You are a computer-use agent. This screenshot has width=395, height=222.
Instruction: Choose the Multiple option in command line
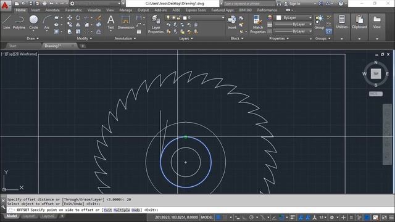click(x=122, y=210)
